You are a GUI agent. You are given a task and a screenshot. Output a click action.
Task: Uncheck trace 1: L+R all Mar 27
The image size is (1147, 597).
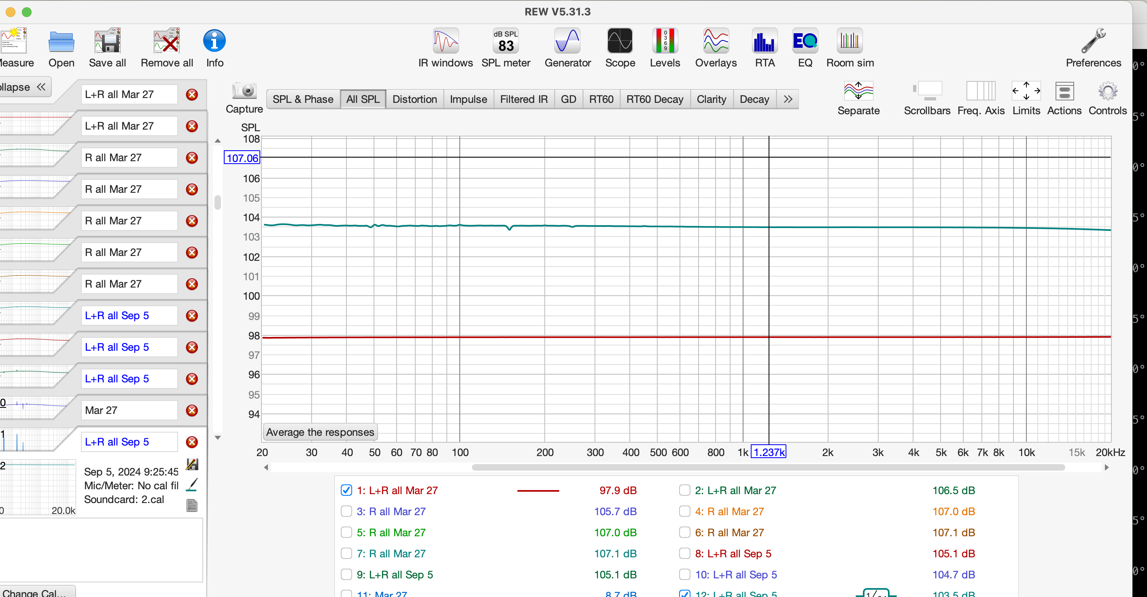tap(346, 490)
